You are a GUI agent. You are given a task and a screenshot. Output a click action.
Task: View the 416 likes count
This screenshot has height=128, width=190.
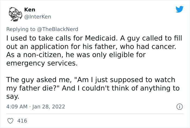(x=22, y=121)
